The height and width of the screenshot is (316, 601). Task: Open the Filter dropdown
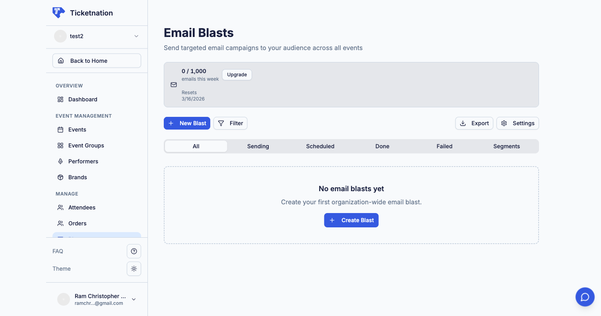coord(231,123)
